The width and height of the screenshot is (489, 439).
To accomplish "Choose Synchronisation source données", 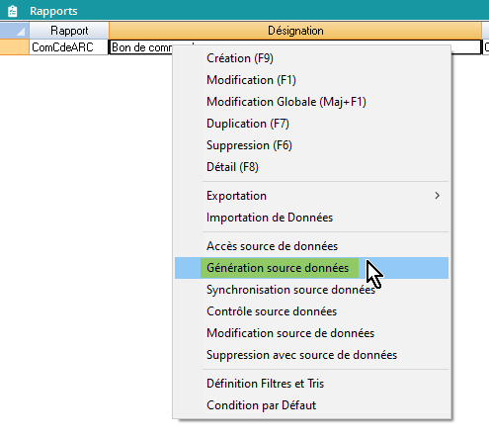I will pos(311,290).
